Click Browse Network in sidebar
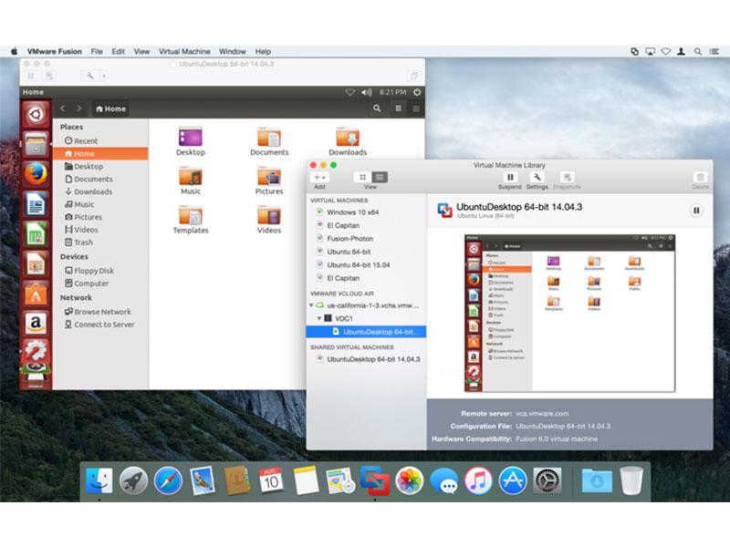This screenshot has width=730, height=547. click(100, 312)
